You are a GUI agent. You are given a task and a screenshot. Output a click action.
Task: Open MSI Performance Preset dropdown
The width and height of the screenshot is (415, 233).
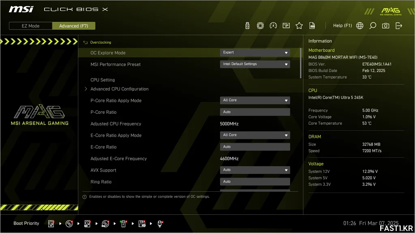click(x=255, y=64)
